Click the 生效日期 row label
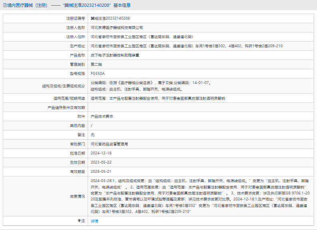 coord(77,162)
